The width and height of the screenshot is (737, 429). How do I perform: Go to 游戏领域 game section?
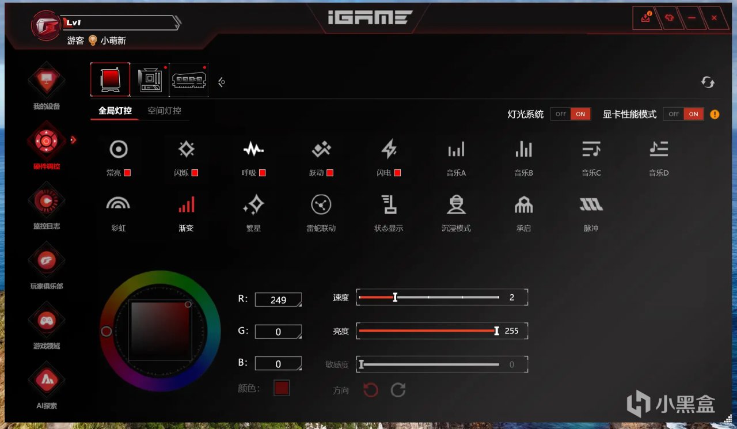[47, 325]
